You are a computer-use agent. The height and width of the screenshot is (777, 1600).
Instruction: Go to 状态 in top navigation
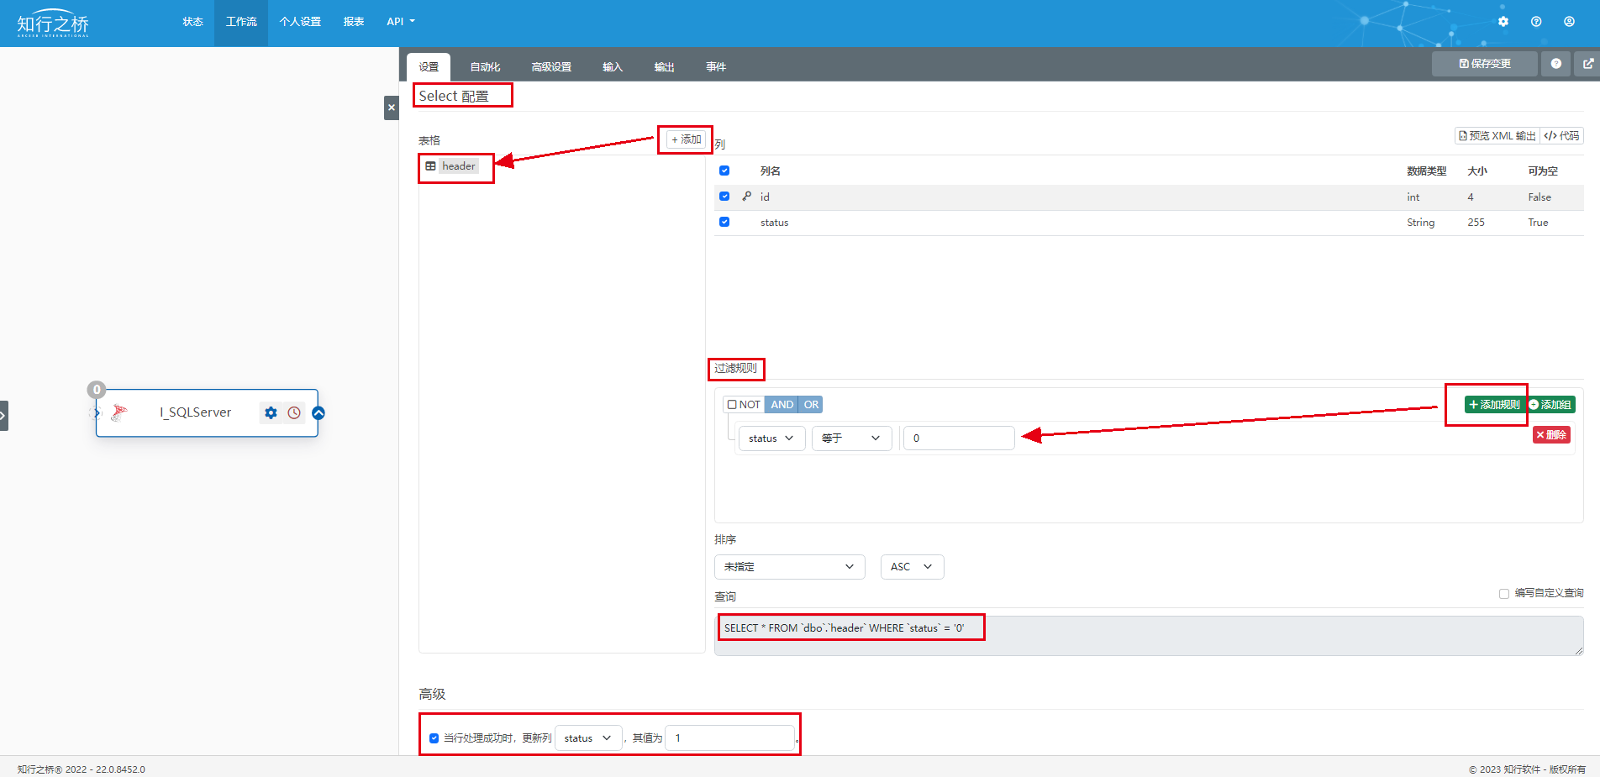(193, 22)
